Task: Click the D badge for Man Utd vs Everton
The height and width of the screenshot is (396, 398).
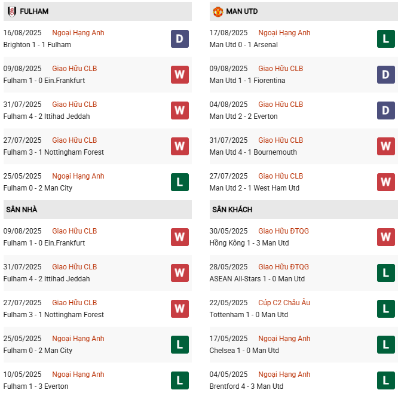Action: coord(386,110)
